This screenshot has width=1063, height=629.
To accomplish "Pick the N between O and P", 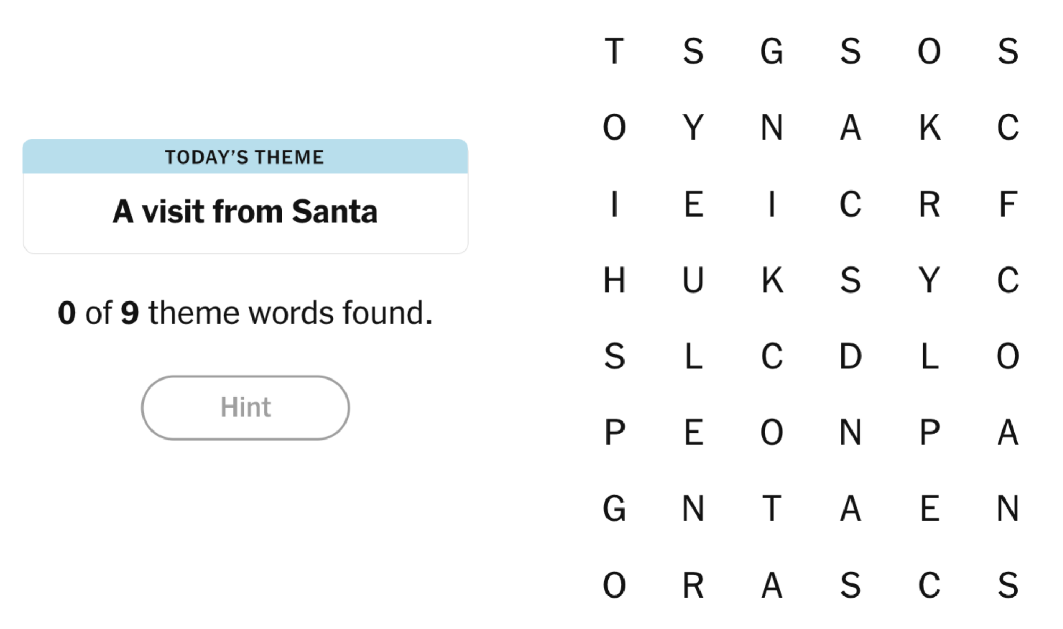I will (x=850, y=432).
